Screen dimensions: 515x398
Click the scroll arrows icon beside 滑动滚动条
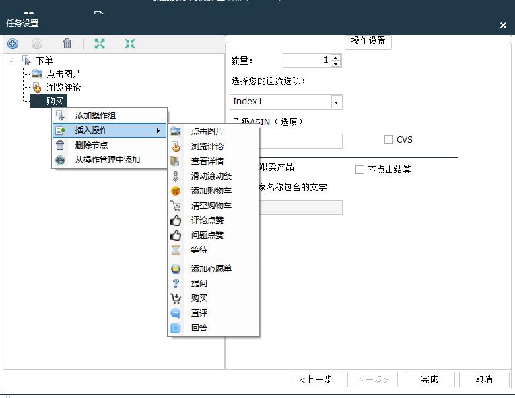(x=176, y=176)
